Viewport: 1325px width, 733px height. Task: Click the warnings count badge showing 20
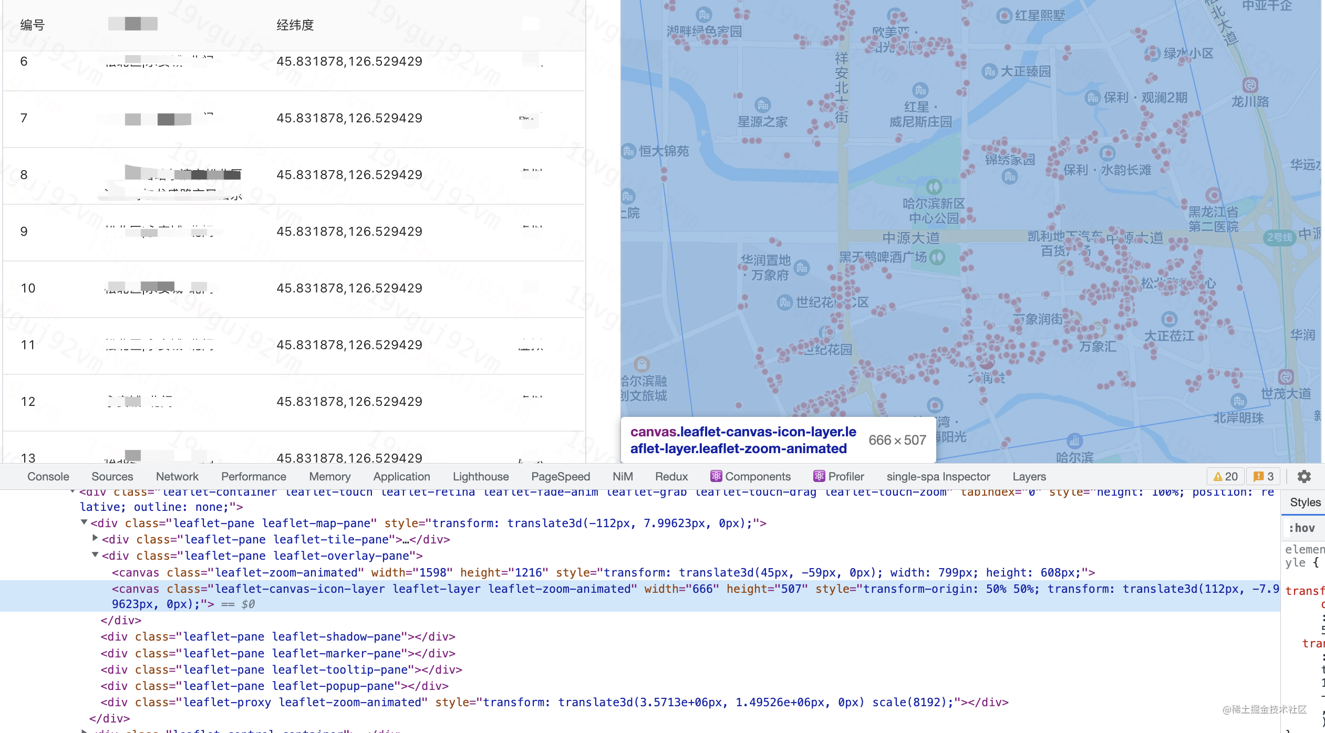point(1225,476)
